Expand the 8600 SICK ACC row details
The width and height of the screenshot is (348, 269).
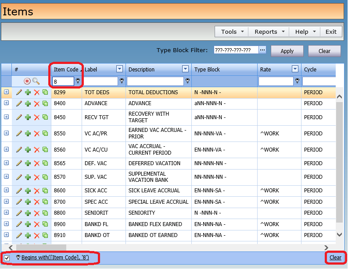6,191
